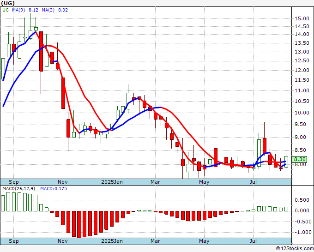Click the 12Stocks.com copyright link

295,248
